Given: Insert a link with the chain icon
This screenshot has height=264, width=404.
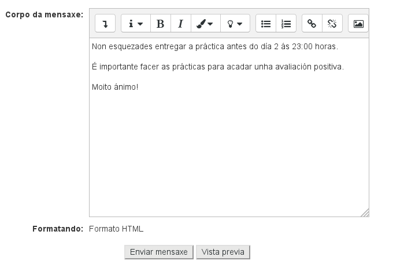Looking at the screenshot, I should coord(312,24).
